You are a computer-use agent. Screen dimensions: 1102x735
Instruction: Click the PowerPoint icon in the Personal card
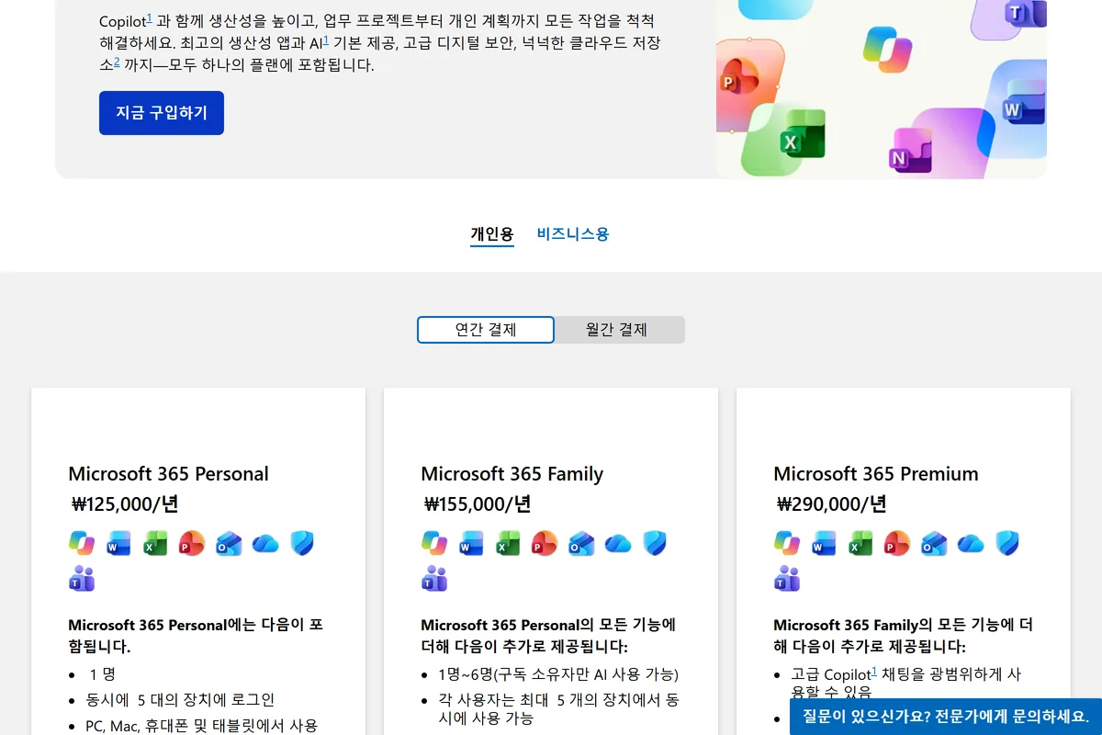tap(192, 543)
